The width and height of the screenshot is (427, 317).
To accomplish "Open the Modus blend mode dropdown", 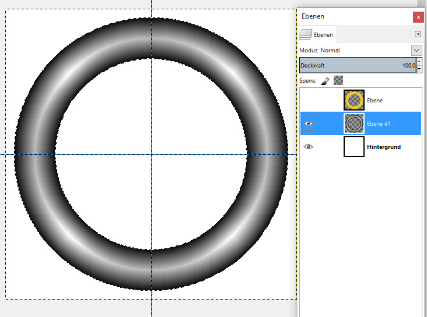I will click(416, 51).
